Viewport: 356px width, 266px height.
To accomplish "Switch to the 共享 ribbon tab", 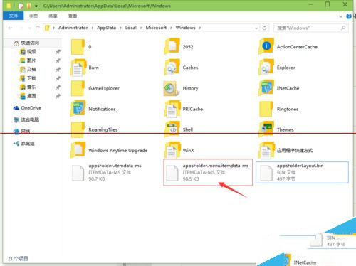I will (x=53, y=16).
